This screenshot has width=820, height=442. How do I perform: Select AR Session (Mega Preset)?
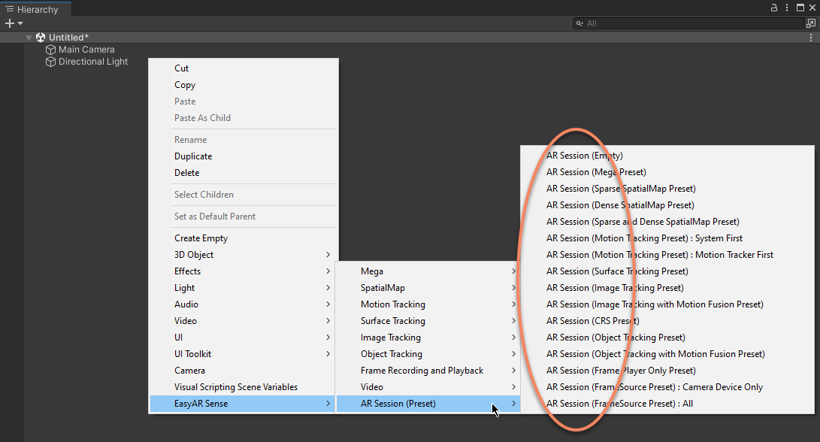point(595,172)
